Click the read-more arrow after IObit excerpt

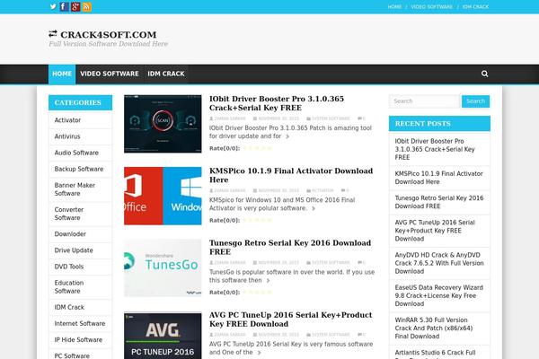287,136
